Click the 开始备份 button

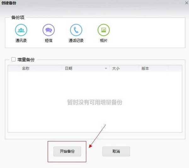click(x=67, y=151)
